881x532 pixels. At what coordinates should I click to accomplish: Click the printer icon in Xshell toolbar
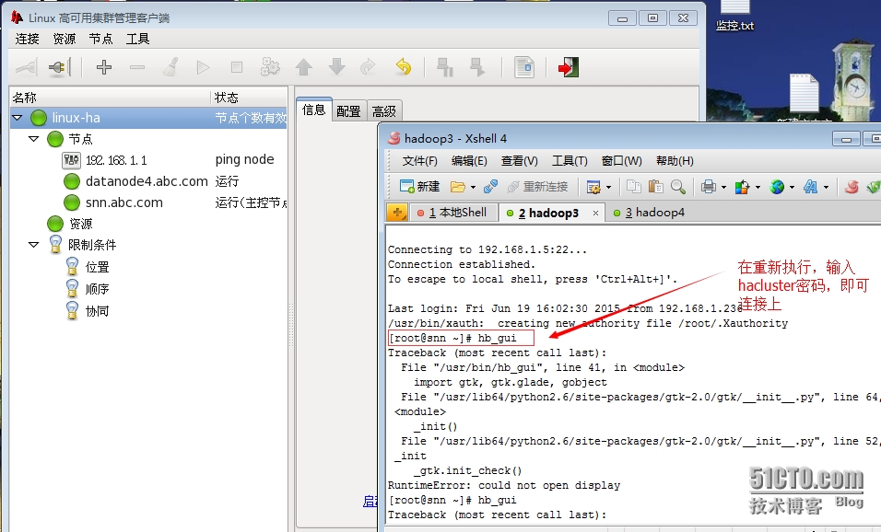709,186
